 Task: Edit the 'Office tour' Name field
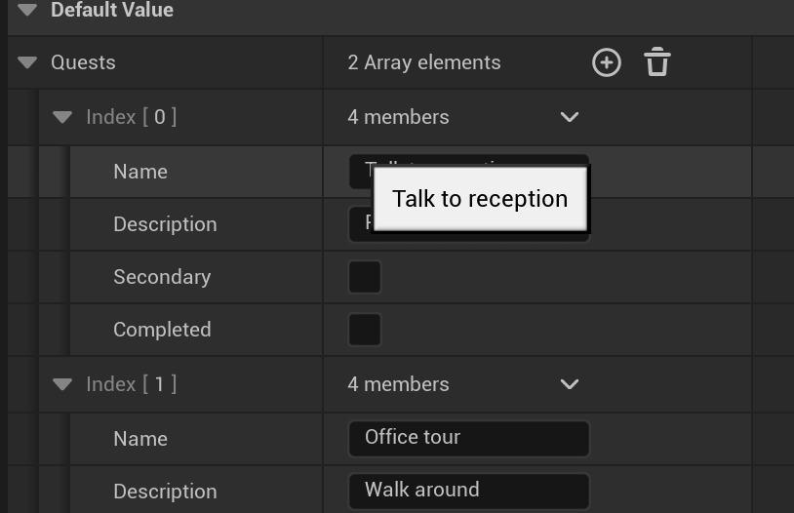[468, 438]
